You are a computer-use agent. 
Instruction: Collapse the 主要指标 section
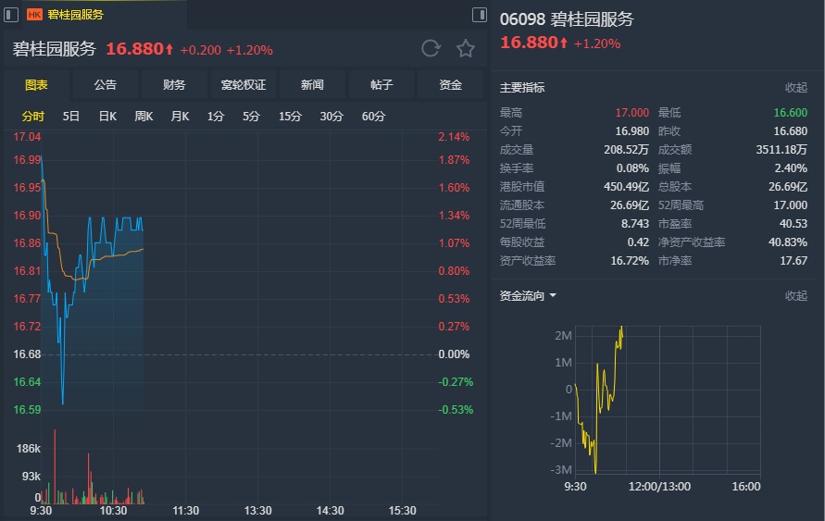pyautogui.click(x=796, y=88)
